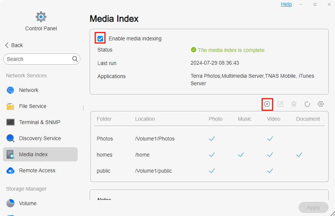This screenshot has height=216, width=335.
Task: Click the Discovery Service icon
Action: tap(10, 138)
